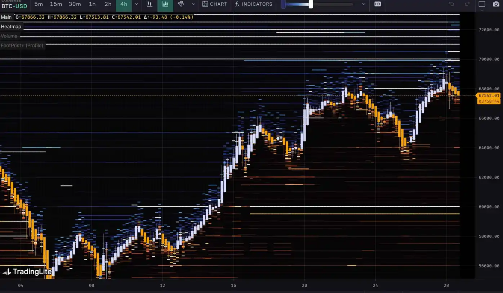503x293 pixels.
Task: Select the candlestick chart type icon
Action: click(149, 4)
